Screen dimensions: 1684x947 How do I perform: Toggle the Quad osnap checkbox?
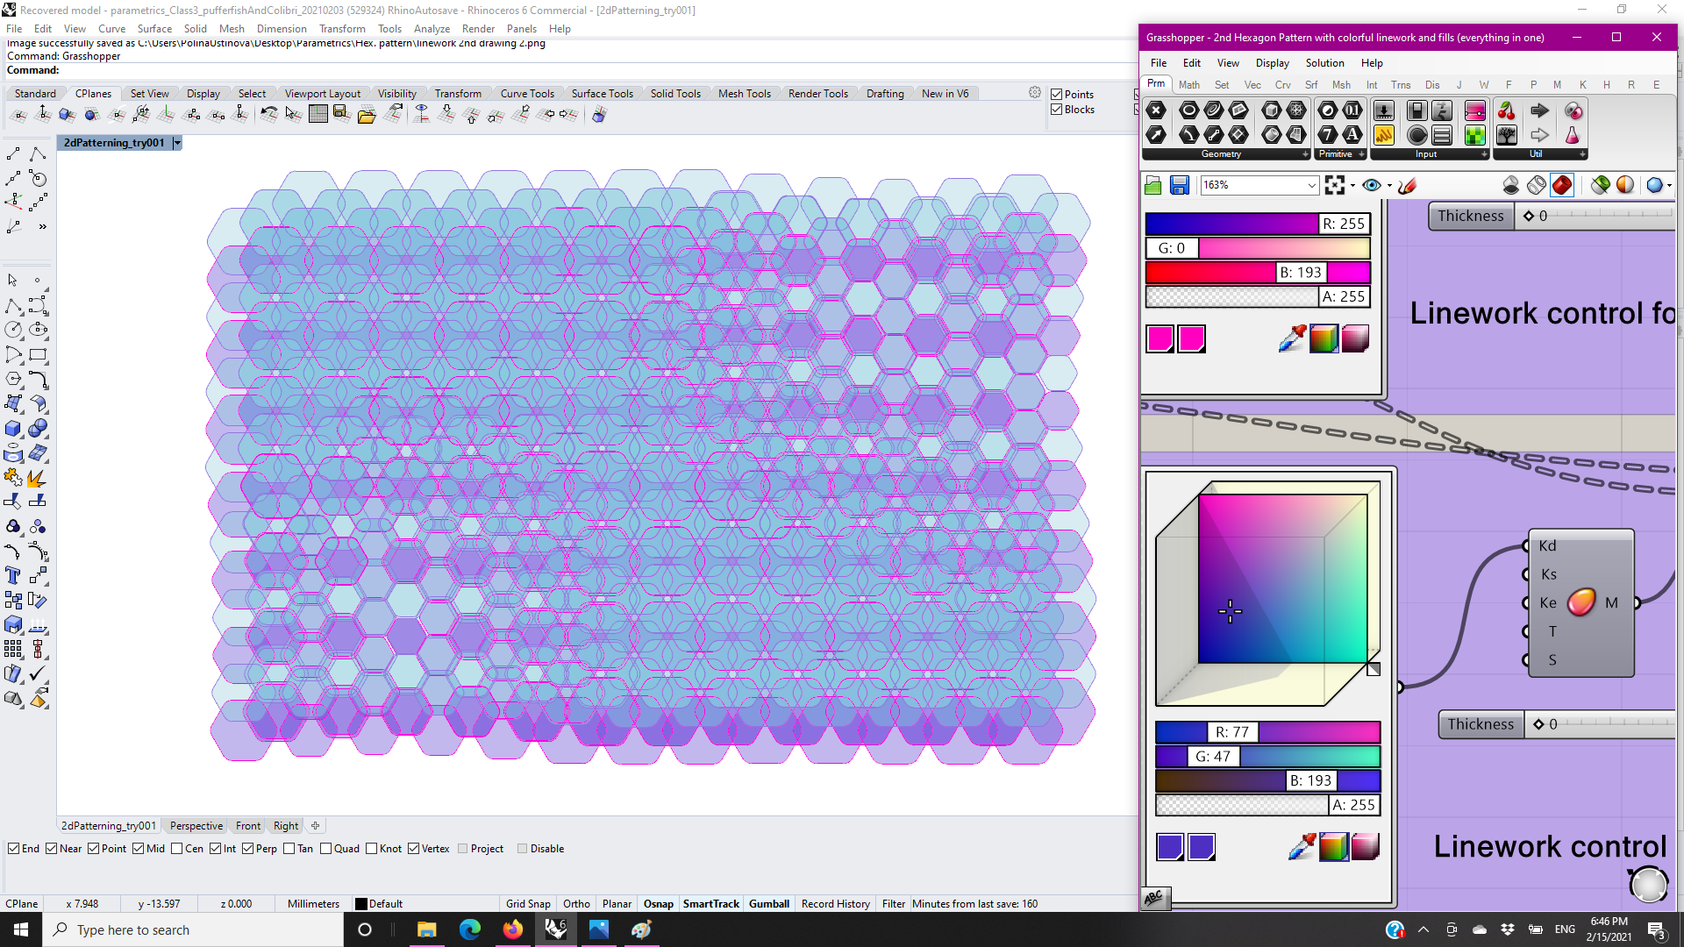(326, 849)
